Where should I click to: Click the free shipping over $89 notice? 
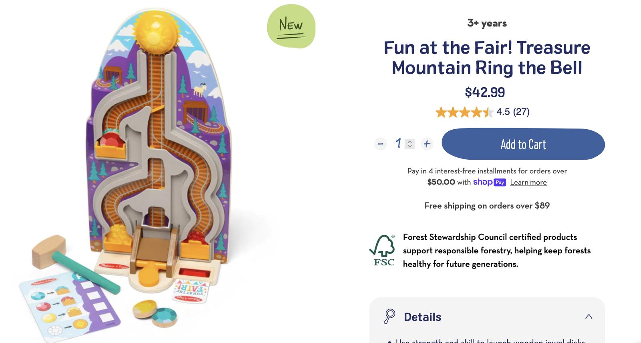point(487,206)
